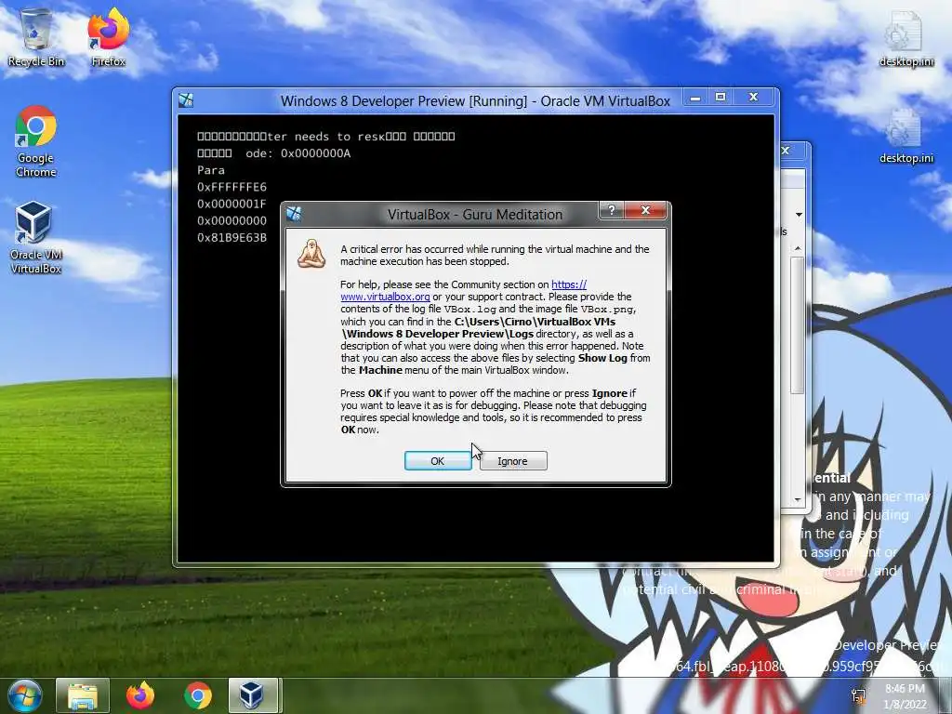Select the Oracle VM VirtualBox desktop icon
The width and height of the screenshot is (952, 714).
click(36, 237)
